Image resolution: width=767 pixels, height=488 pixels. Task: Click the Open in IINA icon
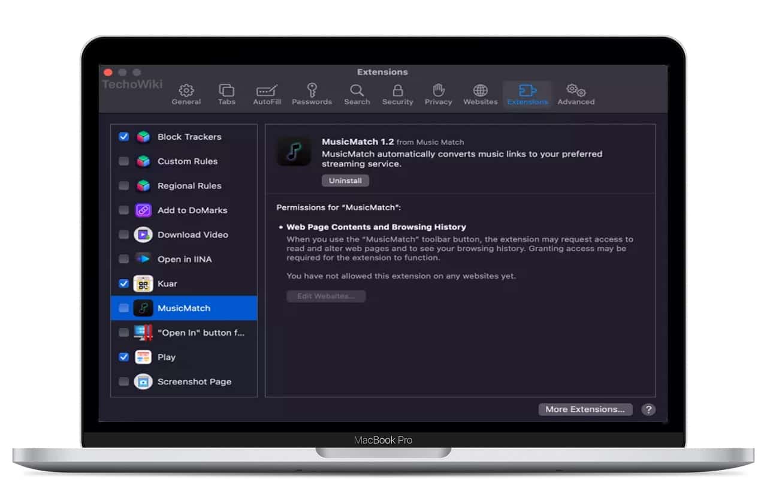point(143,259)
